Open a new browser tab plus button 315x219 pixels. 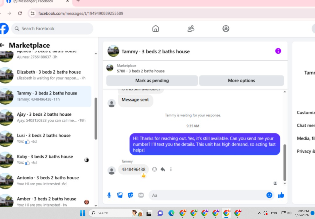pyautogui.click(x=78, y=1)
